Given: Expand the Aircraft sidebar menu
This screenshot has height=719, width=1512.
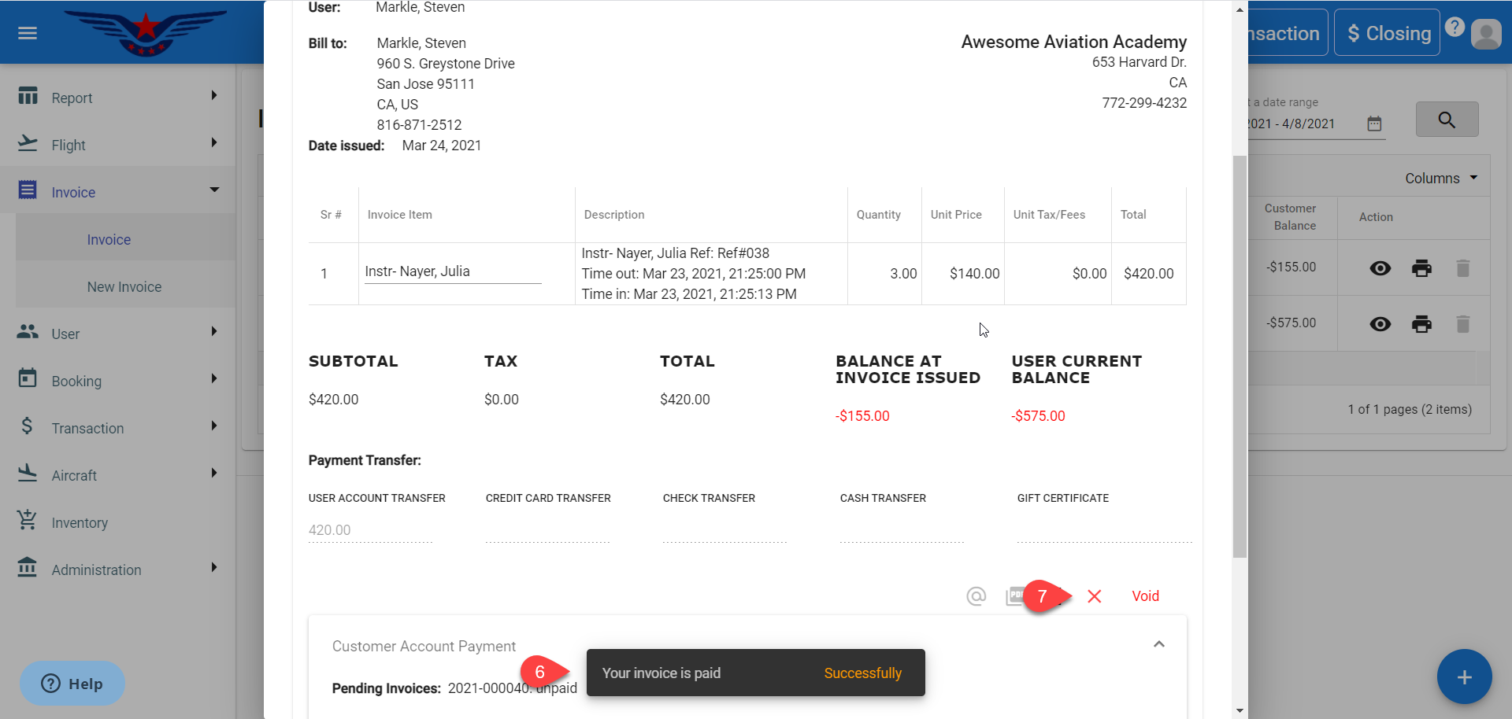Looking at the screenshot, I should 118,475.
